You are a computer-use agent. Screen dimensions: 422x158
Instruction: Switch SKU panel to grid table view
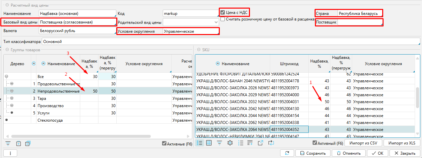tap(209, 143)
